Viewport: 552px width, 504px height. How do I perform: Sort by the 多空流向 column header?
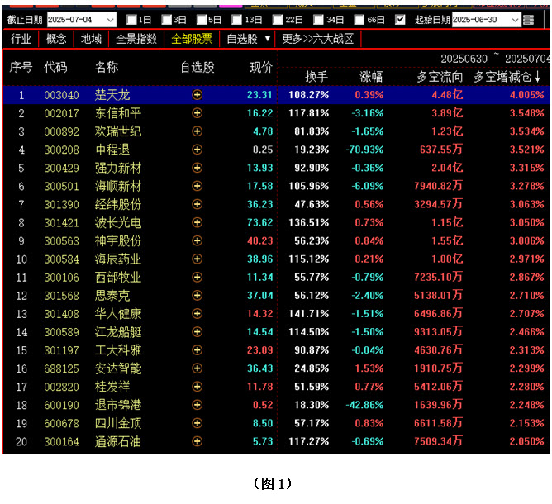[440, 76]
